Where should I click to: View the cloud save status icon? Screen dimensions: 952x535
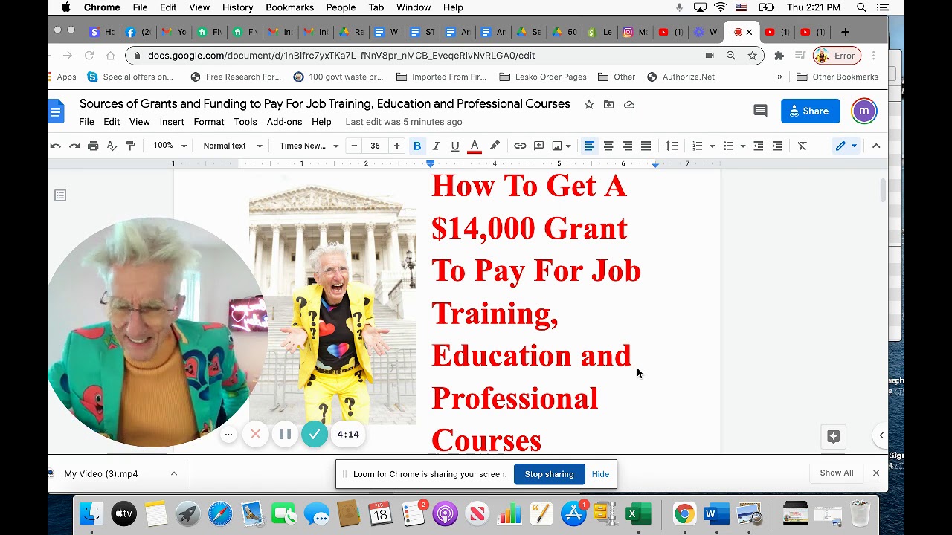[629, 105]
